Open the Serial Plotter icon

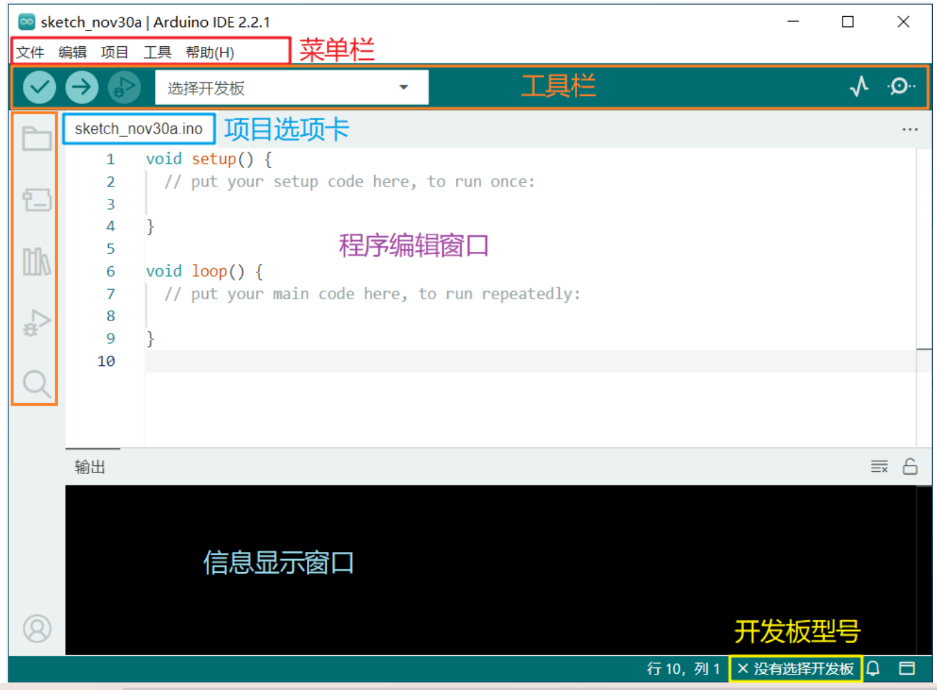859,87
